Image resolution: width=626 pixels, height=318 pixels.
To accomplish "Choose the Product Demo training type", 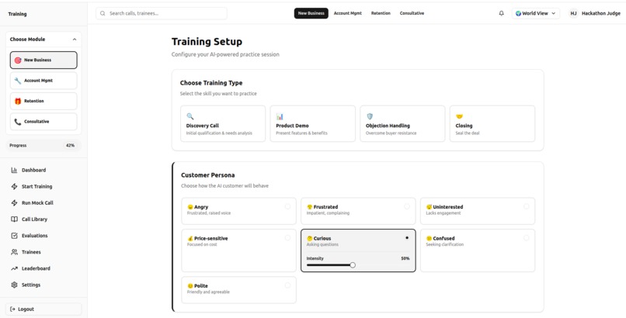I will (x=312, y=123).
